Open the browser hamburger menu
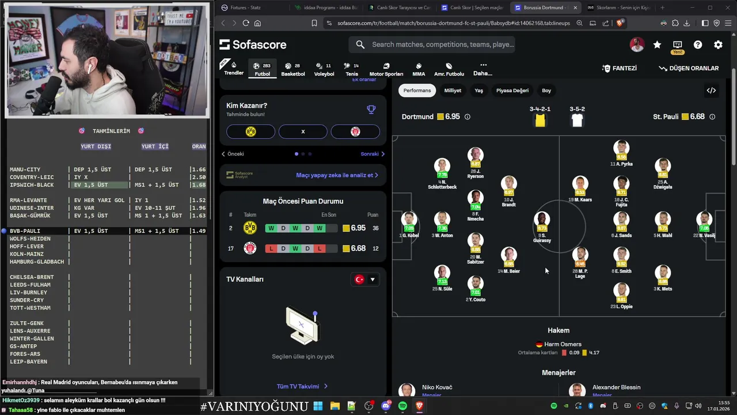Image resolution: width=737 pixels, height=415 pixels. 728,23
